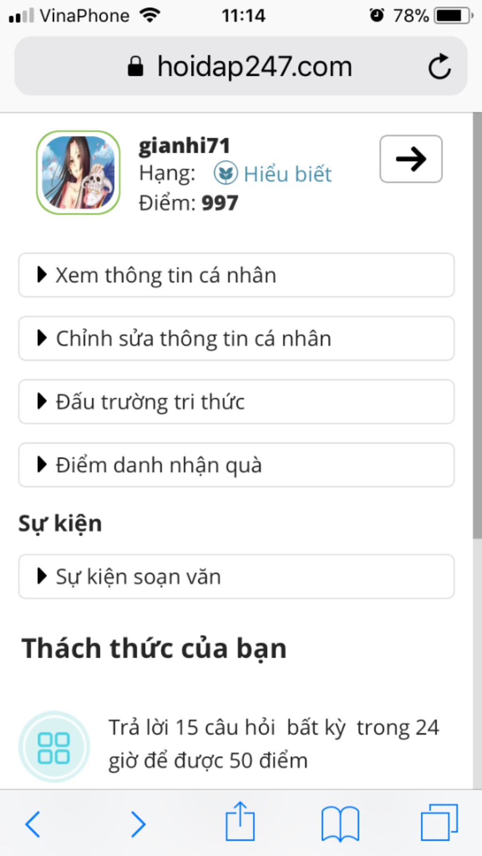Click the right arrow logout button
482x856 pixels.
pyautogui.click(x=411, y=159)
